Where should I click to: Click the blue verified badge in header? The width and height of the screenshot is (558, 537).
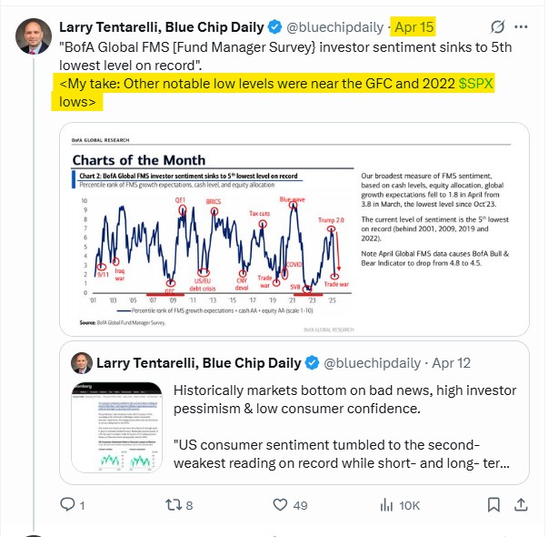[274, 27]
